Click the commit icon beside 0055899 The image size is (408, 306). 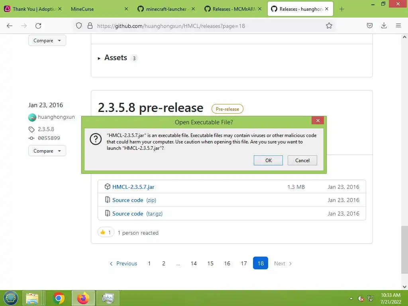click(31, 138)
